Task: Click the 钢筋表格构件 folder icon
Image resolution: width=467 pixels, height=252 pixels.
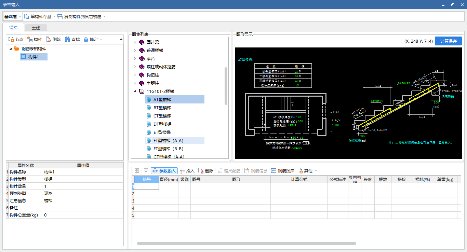Action: tap(17, 48)
